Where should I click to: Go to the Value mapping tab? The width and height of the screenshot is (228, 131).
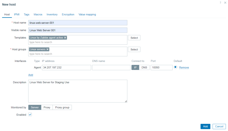pyautogui.click(x=87, y=14)
